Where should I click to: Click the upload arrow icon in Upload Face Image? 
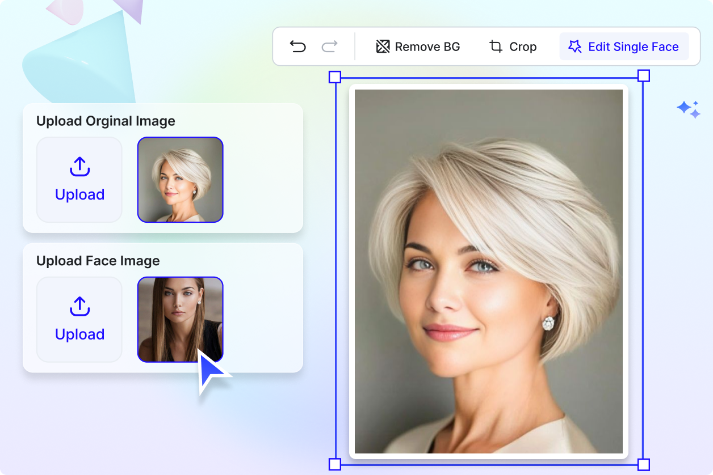pos(79,307)
